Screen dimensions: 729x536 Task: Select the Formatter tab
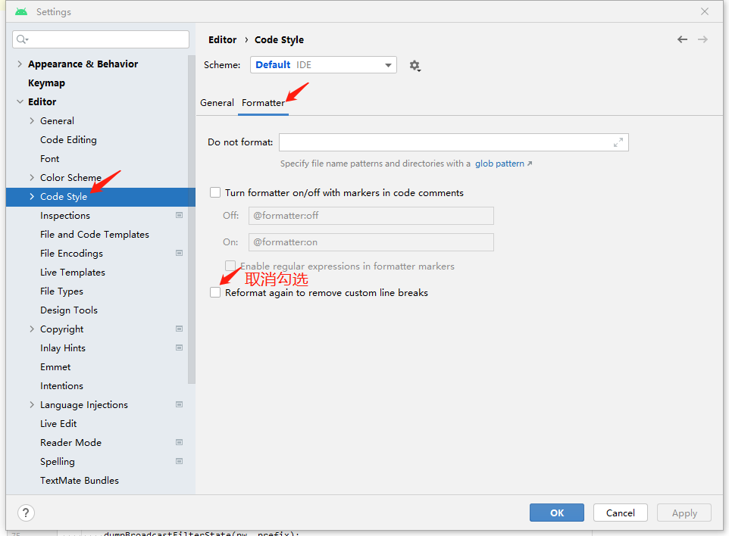coord(263,102)
